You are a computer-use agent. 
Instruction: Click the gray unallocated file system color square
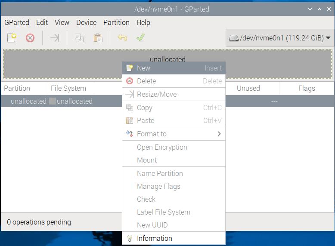point(53,101)
